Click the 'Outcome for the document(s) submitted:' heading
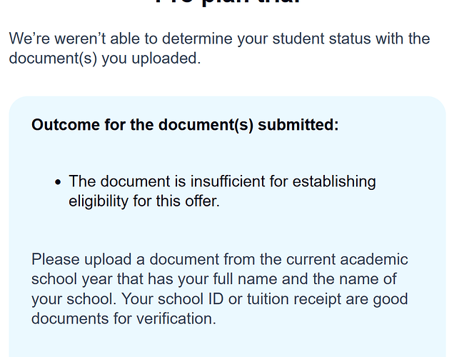The width and height of the screenshot is (469, 357). (185, 124)
